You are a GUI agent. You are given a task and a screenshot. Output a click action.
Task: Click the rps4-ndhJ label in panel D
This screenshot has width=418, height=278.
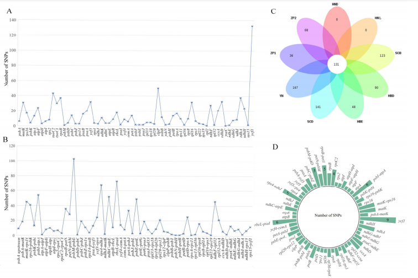(x=274, y=186)
